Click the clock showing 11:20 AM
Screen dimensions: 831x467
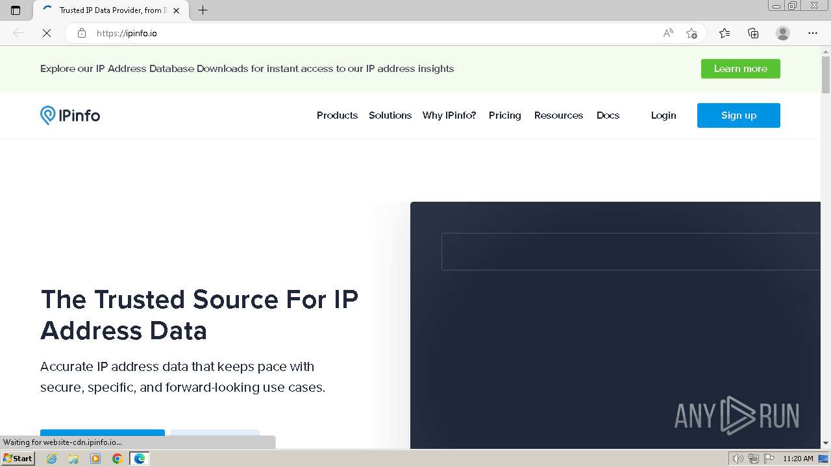798,459
